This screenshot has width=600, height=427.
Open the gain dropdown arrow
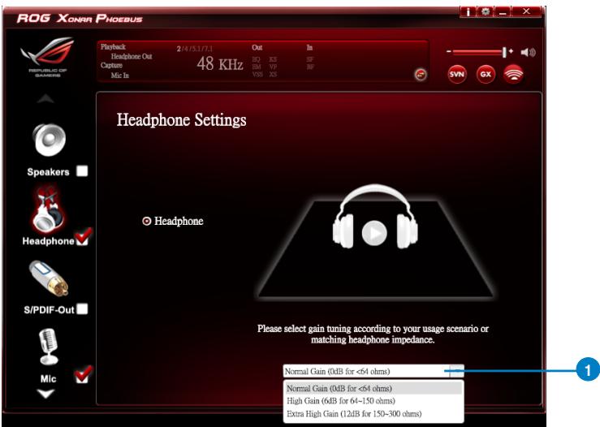point(456,371)
